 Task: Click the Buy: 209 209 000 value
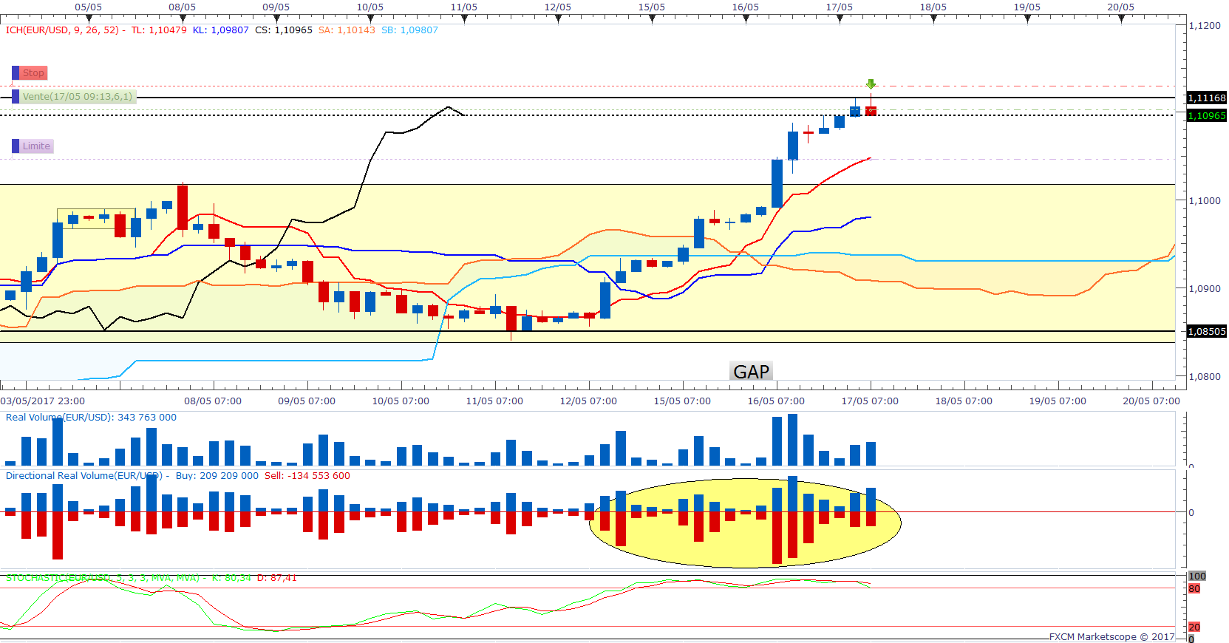coord(217,476)
